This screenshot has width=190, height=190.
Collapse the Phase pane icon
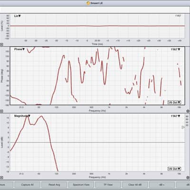tap(1, 111)
